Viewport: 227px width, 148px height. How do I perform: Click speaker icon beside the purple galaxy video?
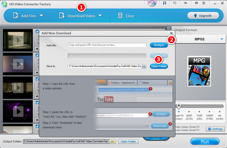(x=37, y=120)
